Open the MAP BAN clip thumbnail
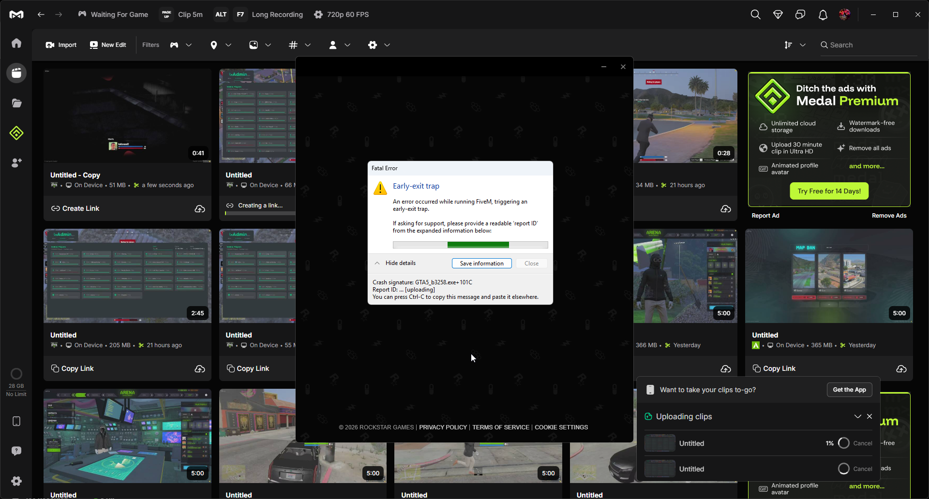Screen dimensions: 929x499 [829, 276]
